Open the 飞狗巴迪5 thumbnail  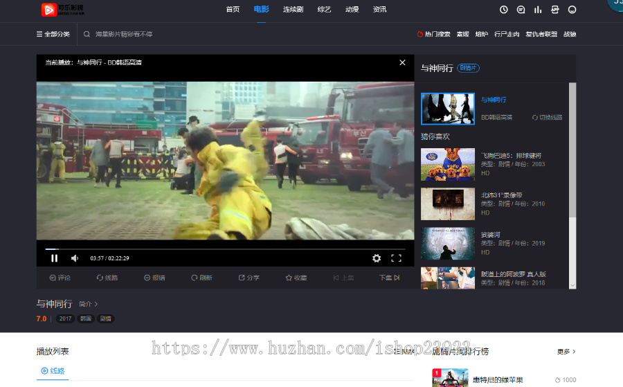coord(448,165)
